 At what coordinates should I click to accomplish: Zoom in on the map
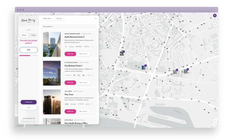(215, 120)
